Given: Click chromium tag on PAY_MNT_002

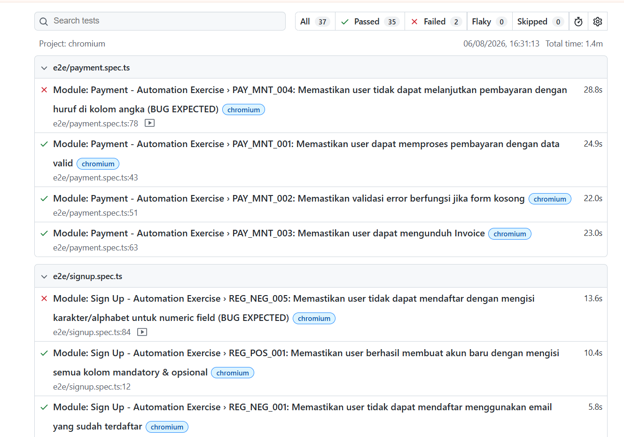Looking at the screenshot, I should (x=550, y=199).
